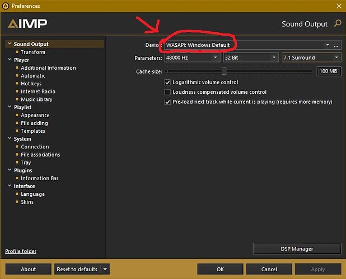Screen dimensions: 346x279
Task: Open Music Library settings
Action: 36,99
